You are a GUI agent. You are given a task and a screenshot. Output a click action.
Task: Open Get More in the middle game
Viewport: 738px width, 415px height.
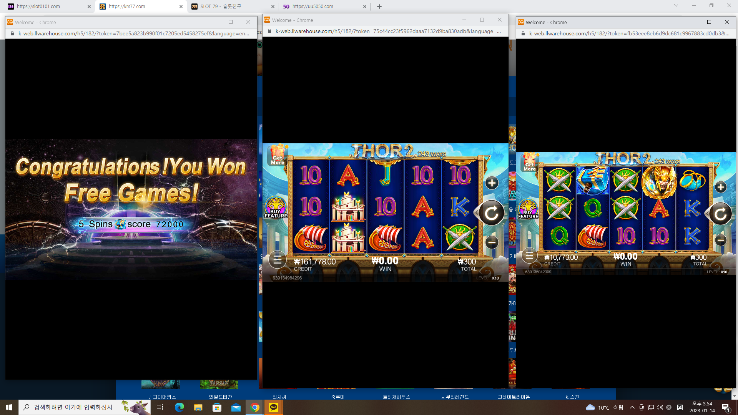[x=278, y=156]
